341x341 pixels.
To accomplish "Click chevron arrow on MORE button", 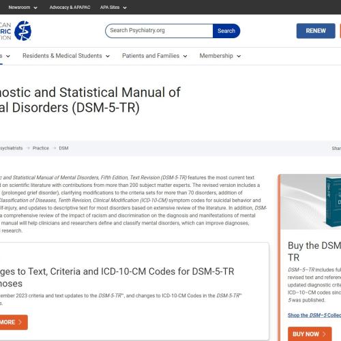I will (x=20, y=322).
